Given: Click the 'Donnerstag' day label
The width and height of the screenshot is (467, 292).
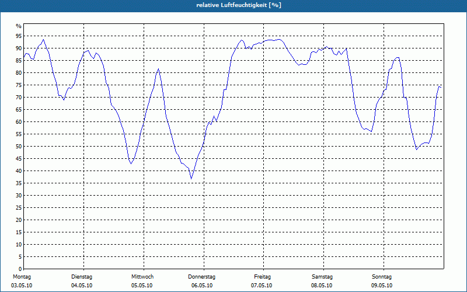Looking at the screenshot, I should 201,277.
